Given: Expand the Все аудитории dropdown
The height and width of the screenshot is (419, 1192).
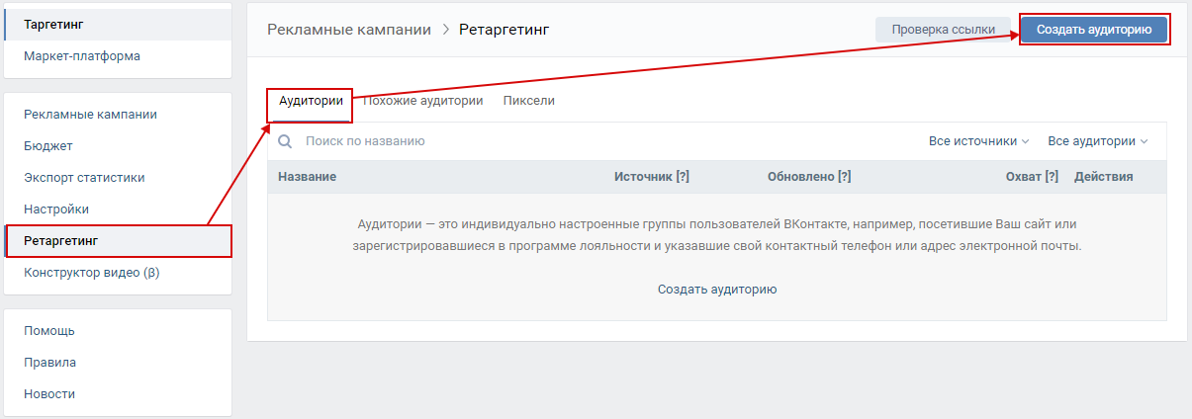Looking at the screenshot, I should 1098,141.
